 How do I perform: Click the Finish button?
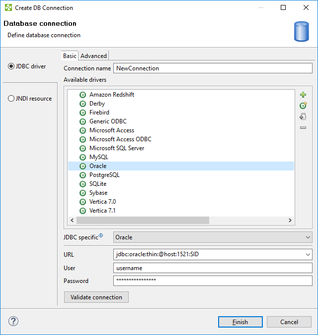[240, 322]
